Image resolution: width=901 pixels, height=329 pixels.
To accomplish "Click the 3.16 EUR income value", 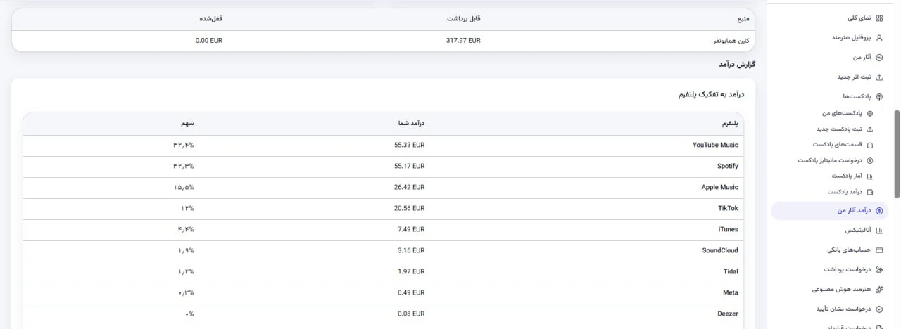I will point(411,250).
